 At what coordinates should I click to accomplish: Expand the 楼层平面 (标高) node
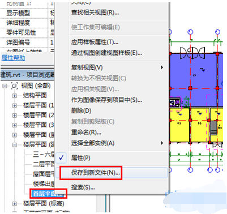pyautogui.click(x=14, y=204)
